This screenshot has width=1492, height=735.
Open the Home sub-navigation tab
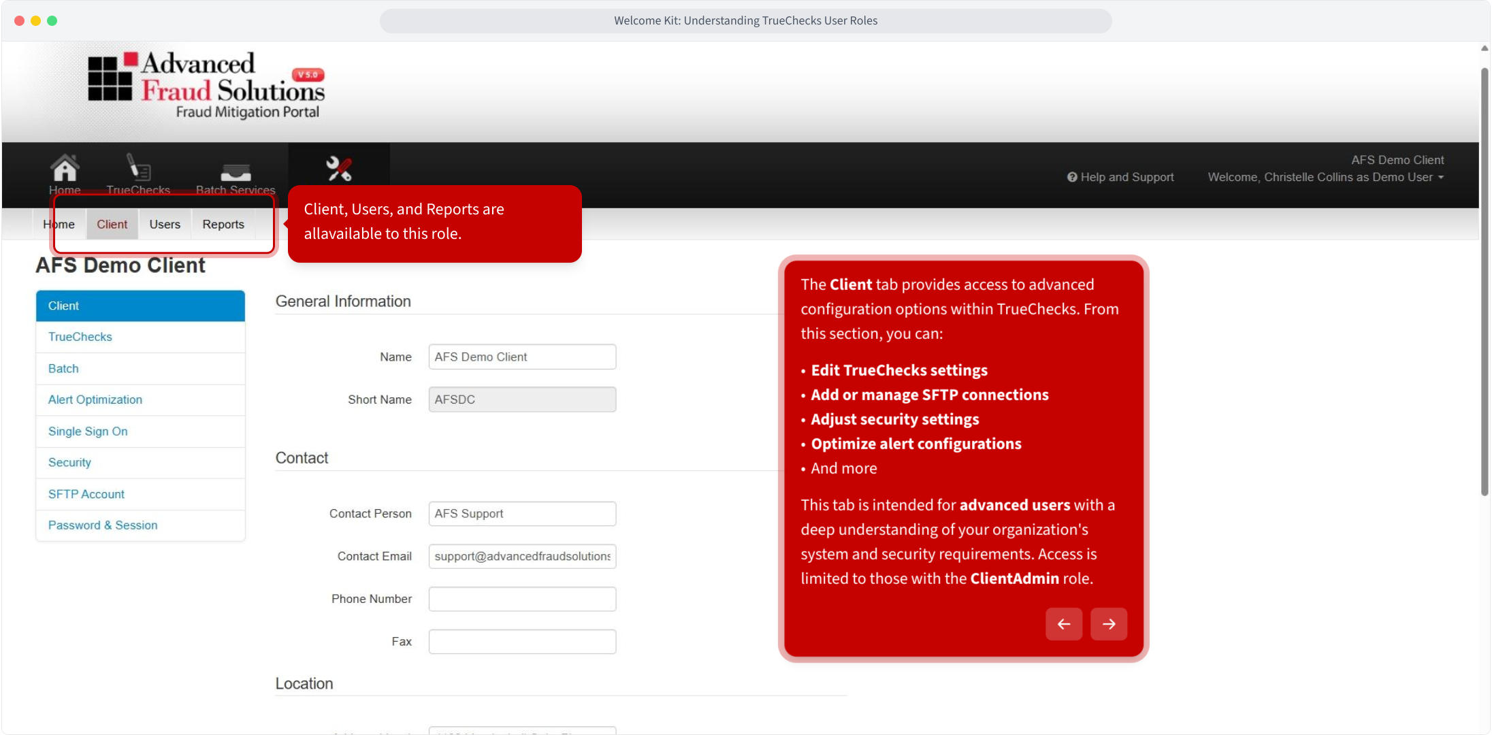pos(59,225)
